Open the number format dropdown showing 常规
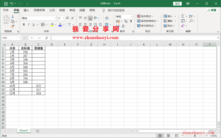 tap(132, 16)
